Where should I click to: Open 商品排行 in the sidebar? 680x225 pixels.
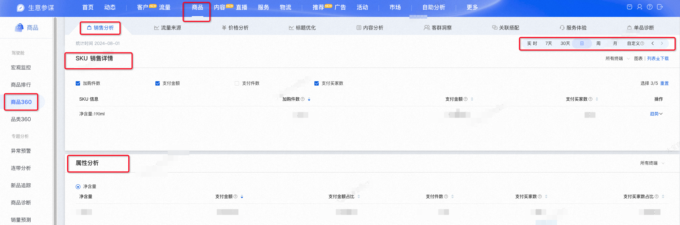(x=21, y=85)
